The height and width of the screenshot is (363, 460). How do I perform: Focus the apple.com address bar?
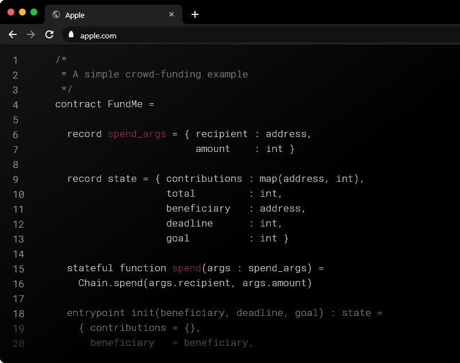tap(229, 36)
